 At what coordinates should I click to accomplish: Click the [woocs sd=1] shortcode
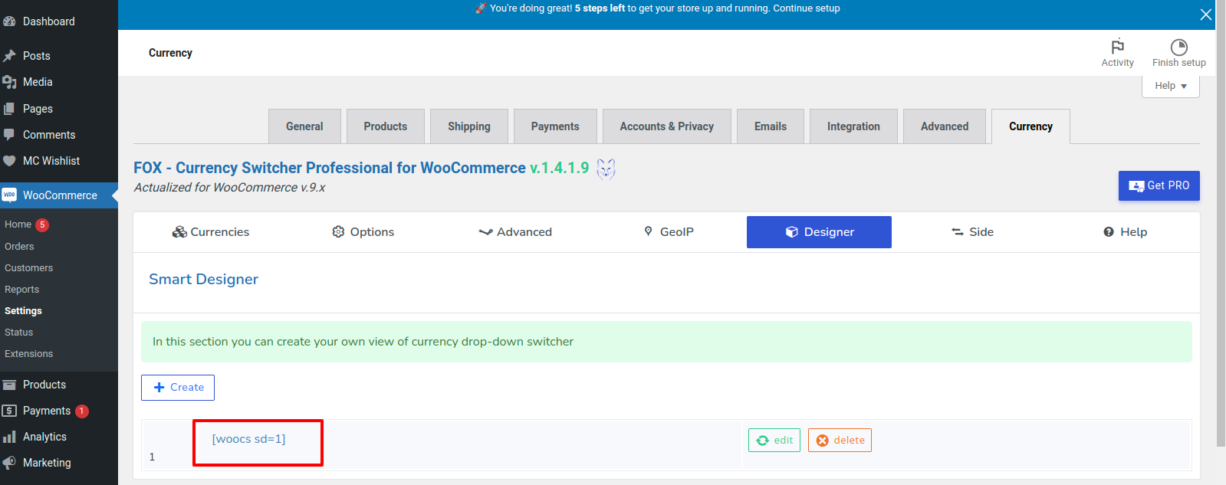(248, 439)
